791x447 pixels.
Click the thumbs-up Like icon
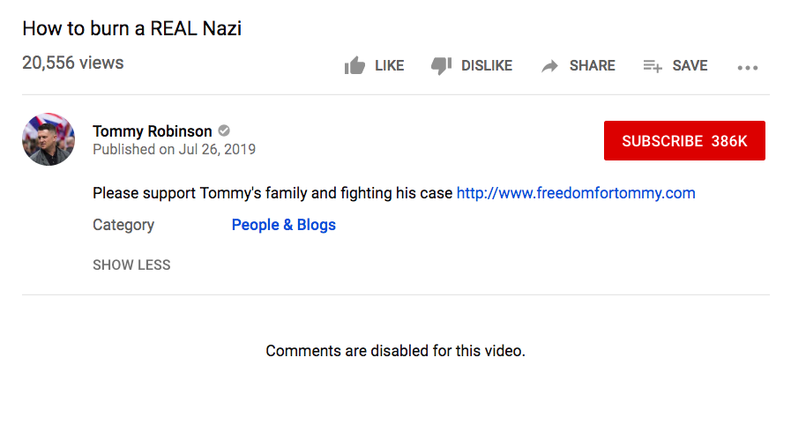tap(354, 66)
